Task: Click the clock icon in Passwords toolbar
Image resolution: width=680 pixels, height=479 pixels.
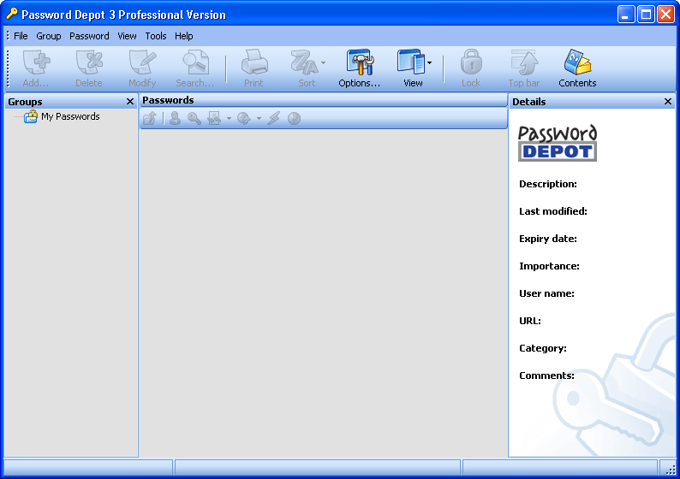Action: tap(294, 118)
